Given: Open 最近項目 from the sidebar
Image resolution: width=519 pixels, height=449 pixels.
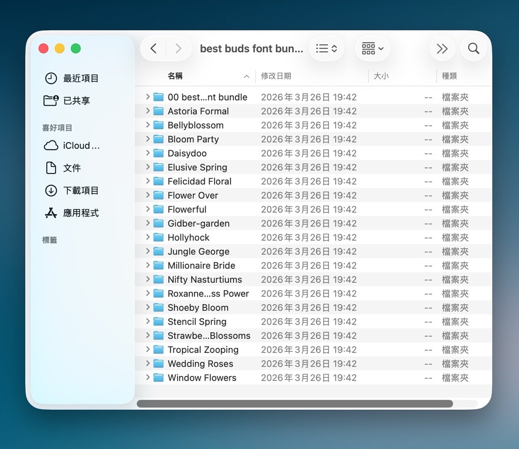Looking at the screenshot, I should tap(80, 78).
